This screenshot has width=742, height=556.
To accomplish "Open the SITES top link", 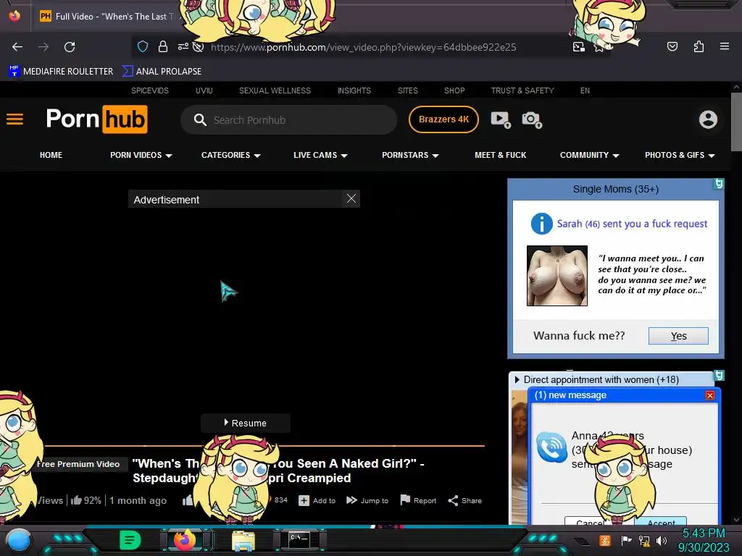I will [x=407, y=90].
